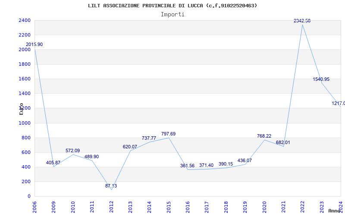Select the y-axis tick 200
This screenshot has height=215, width=345.
pos(26,181)
